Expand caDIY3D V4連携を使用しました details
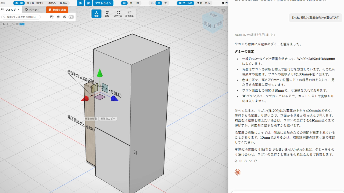Screen dimensions: 344x193 pos(255,35)
